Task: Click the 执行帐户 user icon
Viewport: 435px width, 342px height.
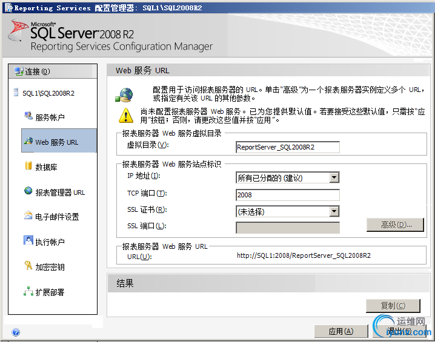Action: [28, 240]
